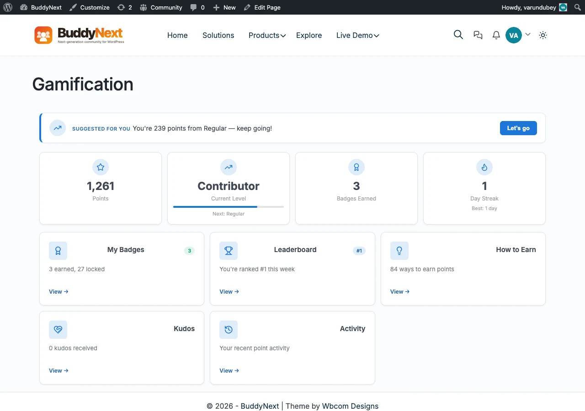Click the trending arrow icon in suggestion banner
Screen dimensions: 585x411
pos(58,128)
